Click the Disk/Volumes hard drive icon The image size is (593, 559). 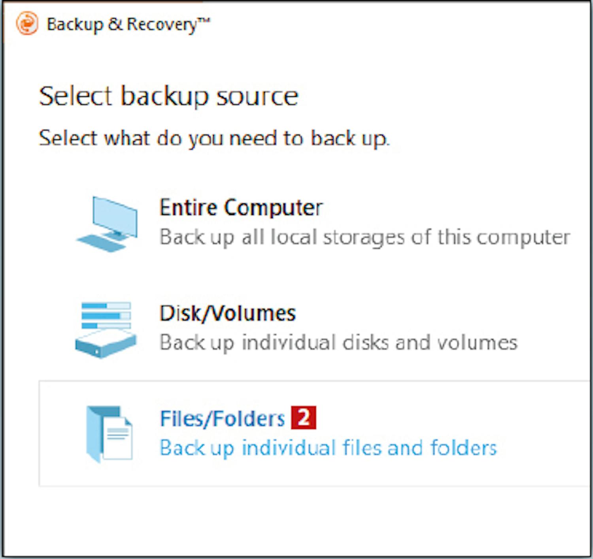click(x=106, y=344)
